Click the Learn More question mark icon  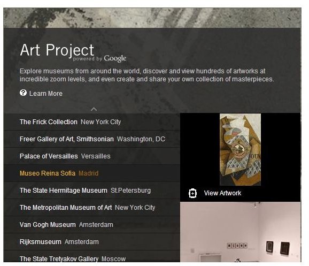(23, 93)
